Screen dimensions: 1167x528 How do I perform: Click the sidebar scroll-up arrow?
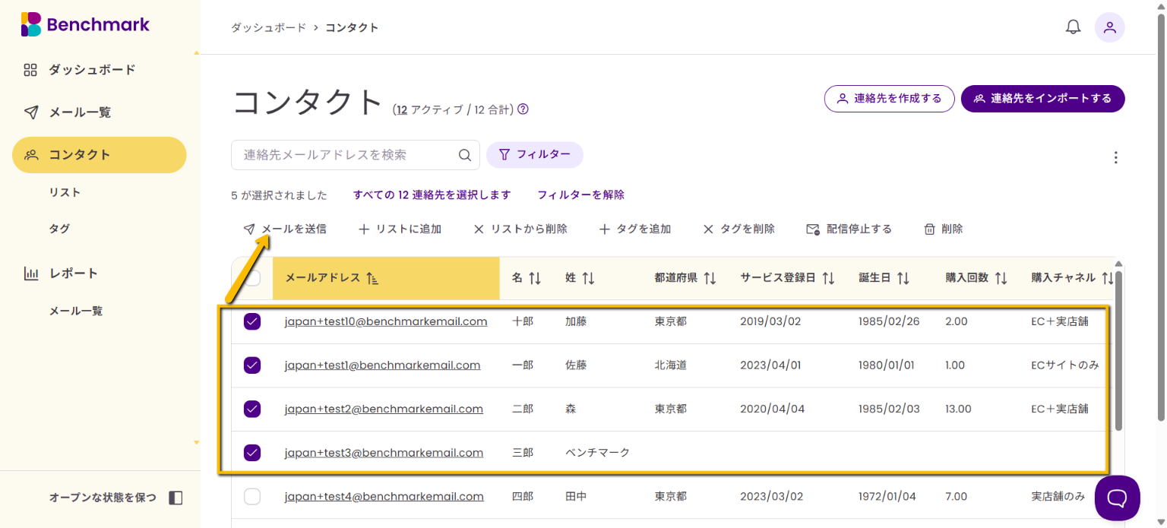197,53
